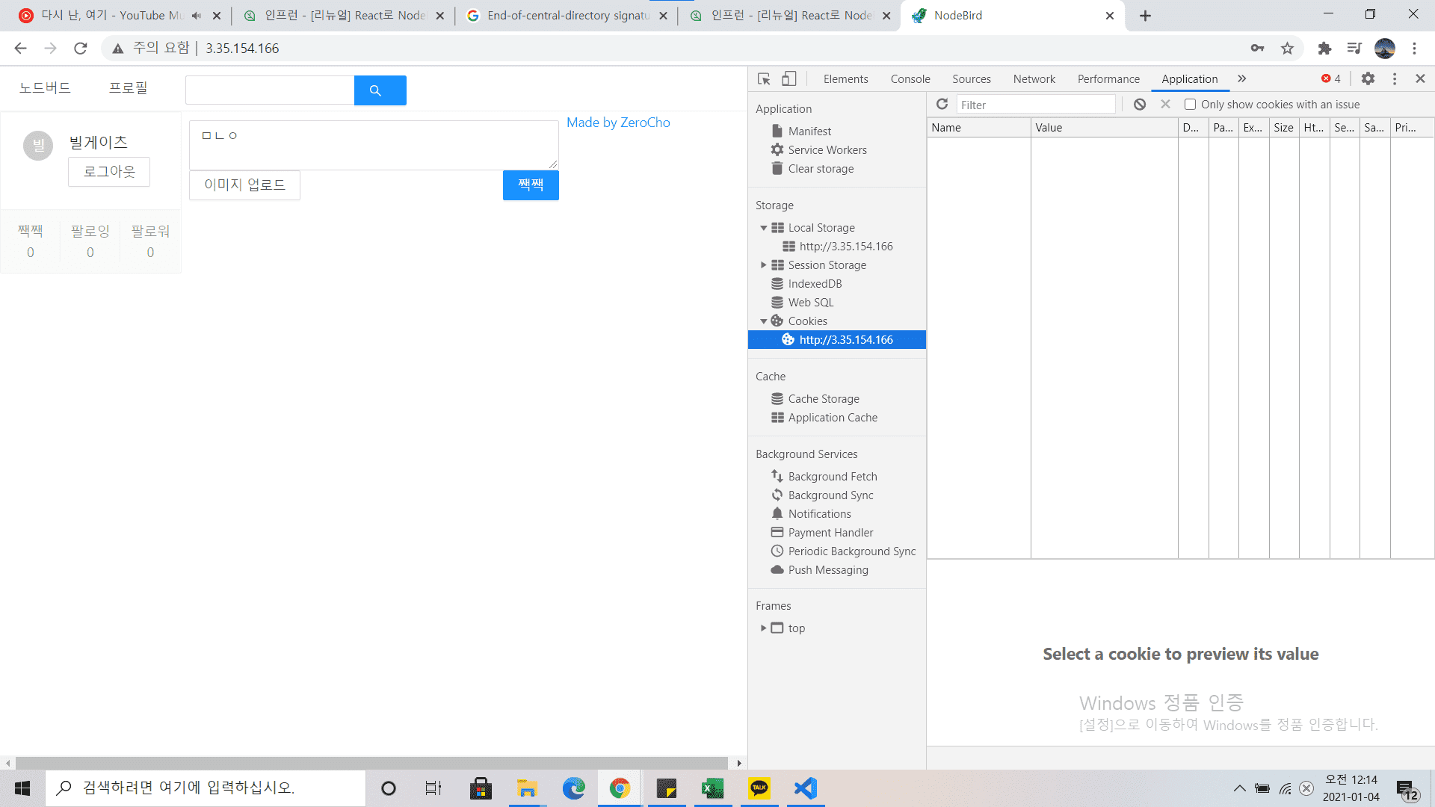1435x807 pixels.
Task: Open Visual Studio Code from taskbar
Action: click(806, 788)
